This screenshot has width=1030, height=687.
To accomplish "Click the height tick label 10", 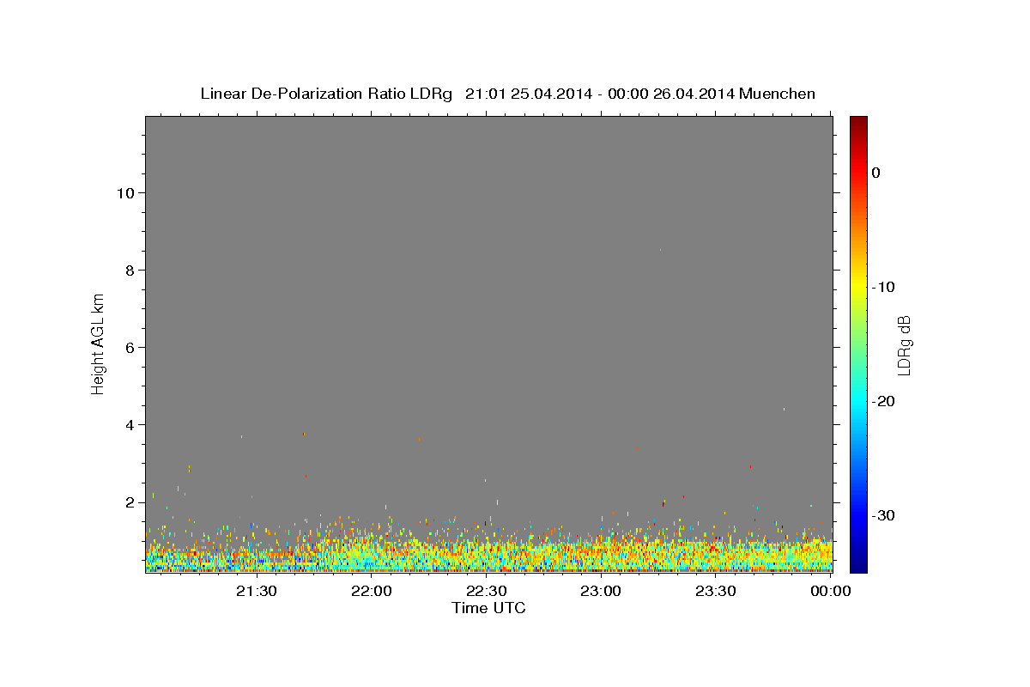I will (125, 192).
